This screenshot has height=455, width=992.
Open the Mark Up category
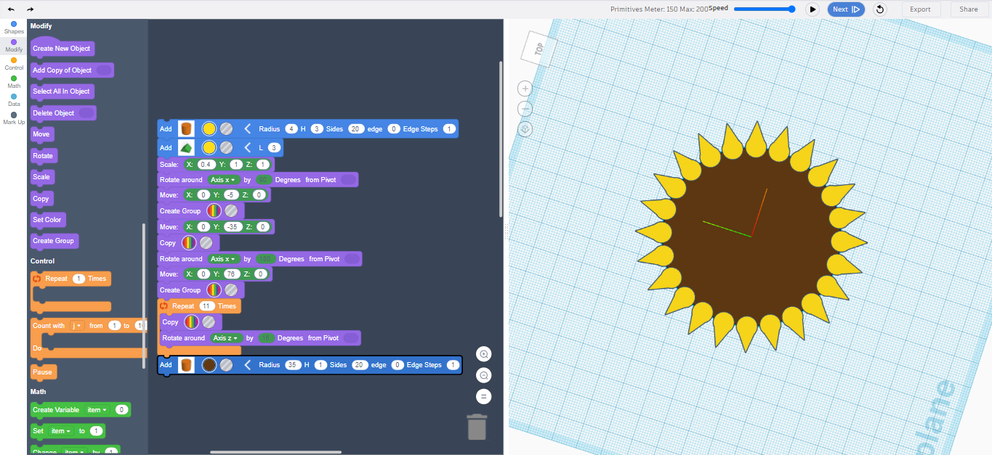14,118
